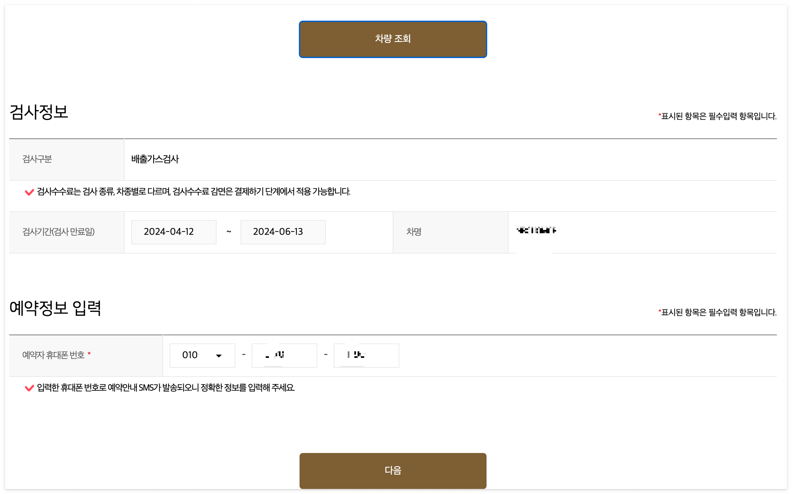This screenshot has width=792, height=494.
Task: Click the 2024-06-13 end date field
Action: tap(282, 232)
